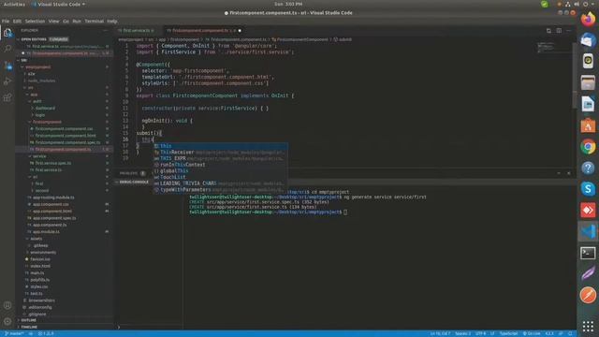This screenshot has width=599, height=337.
Task: Click the Go Live status bar button
Action: (532, 333)
